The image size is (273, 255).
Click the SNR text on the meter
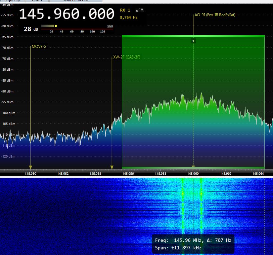pos(110,26)
